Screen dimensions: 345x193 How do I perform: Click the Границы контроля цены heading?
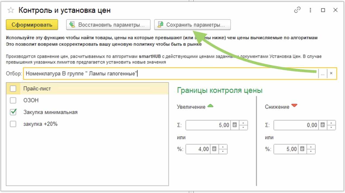220,91
